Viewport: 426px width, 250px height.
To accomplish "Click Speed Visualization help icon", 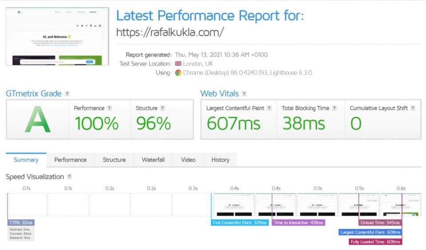I will click(x=70, y=177).
